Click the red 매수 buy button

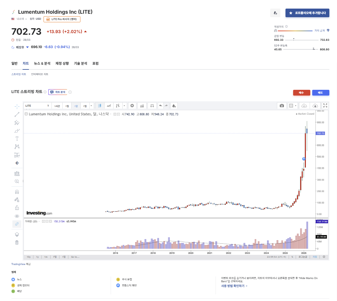click(x=301, y=93)
